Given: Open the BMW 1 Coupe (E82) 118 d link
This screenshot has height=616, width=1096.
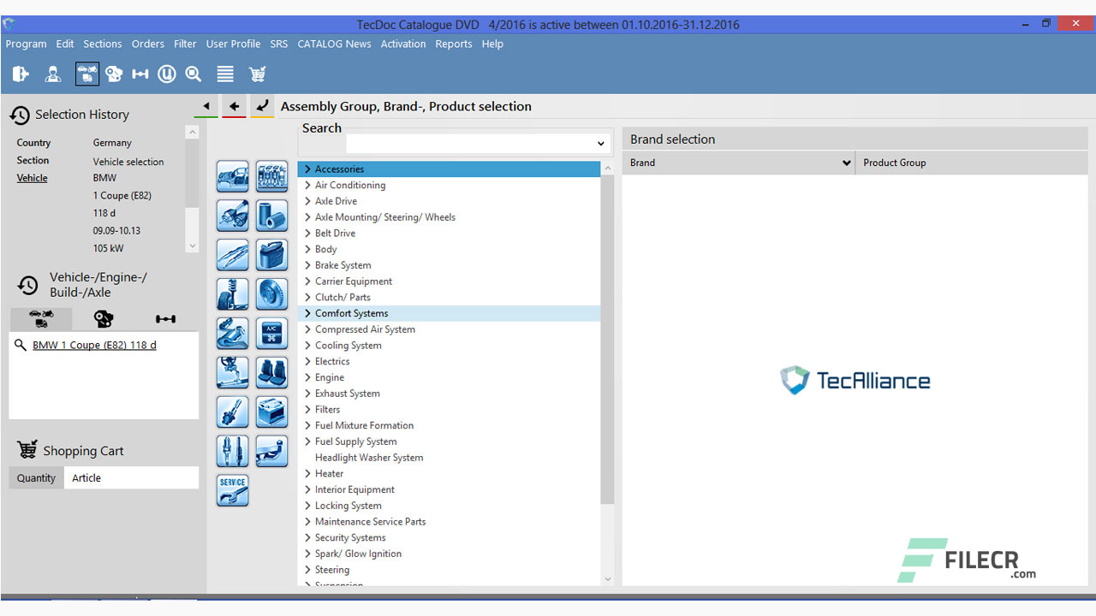Looking at the screenshot, I should (94, 346).
